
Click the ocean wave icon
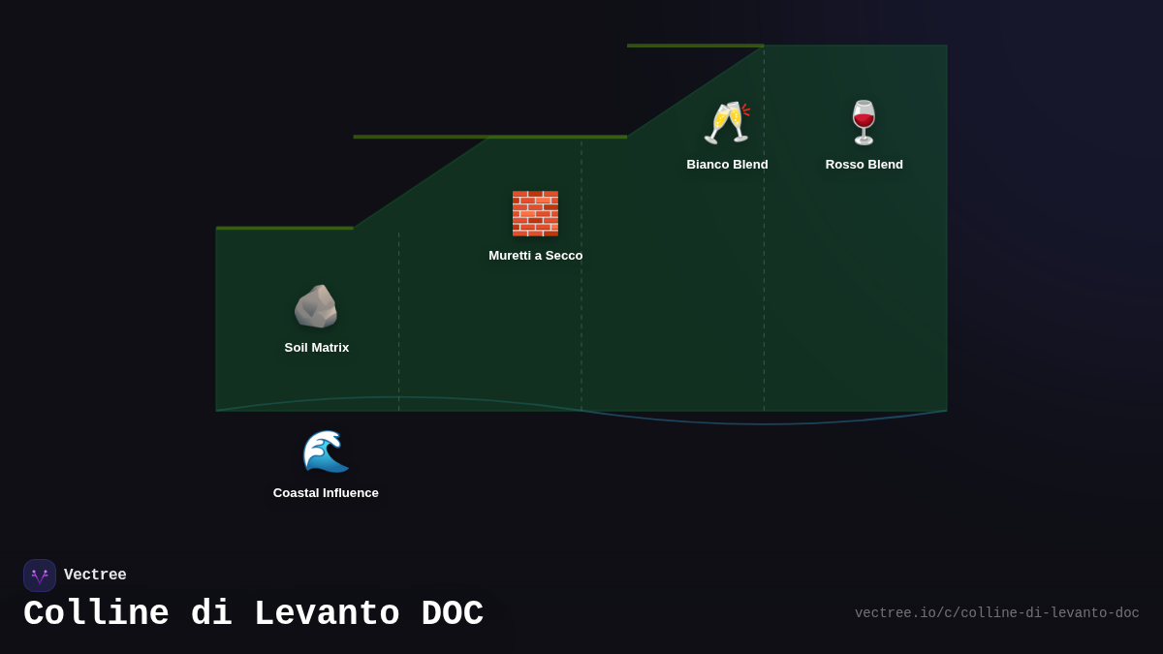[x=326, y=452]
